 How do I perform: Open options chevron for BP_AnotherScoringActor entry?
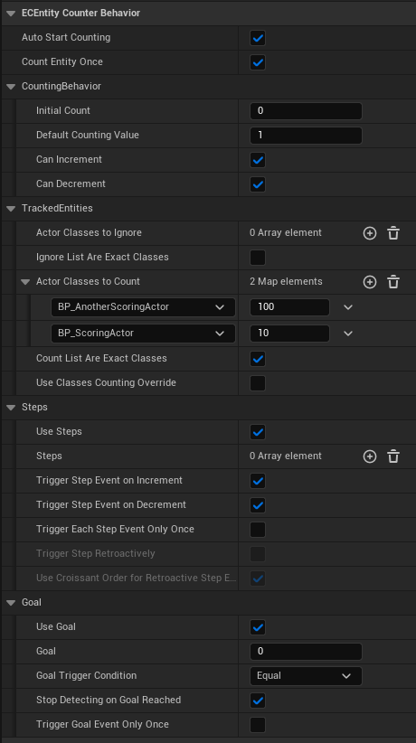click(x=348, y=307)
